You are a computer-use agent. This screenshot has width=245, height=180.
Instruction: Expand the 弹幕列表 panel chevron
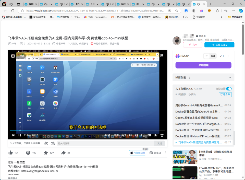[230, 78]
